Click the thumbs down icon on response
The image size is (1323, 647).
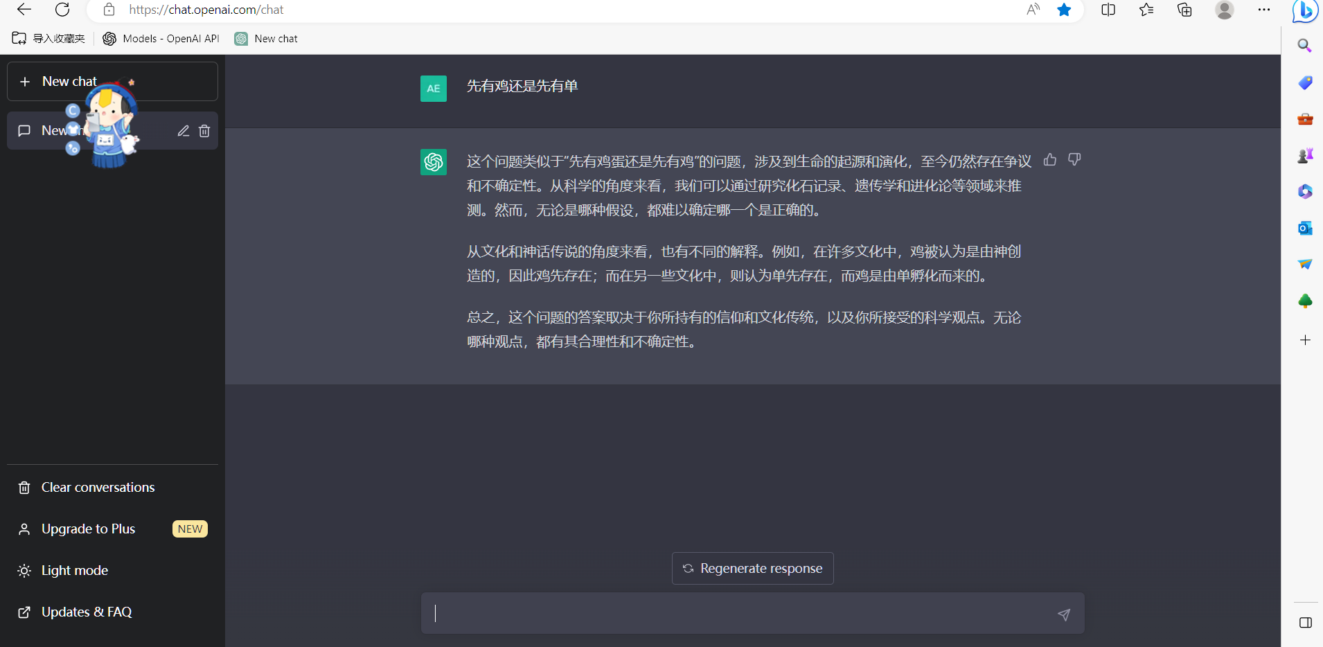(1074, 160)
